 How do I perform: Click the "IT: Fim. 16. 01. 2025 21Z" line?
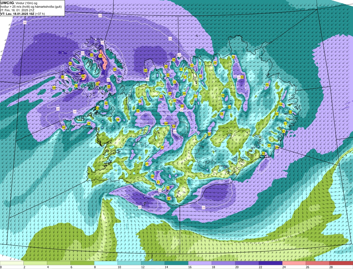(18, 10)
